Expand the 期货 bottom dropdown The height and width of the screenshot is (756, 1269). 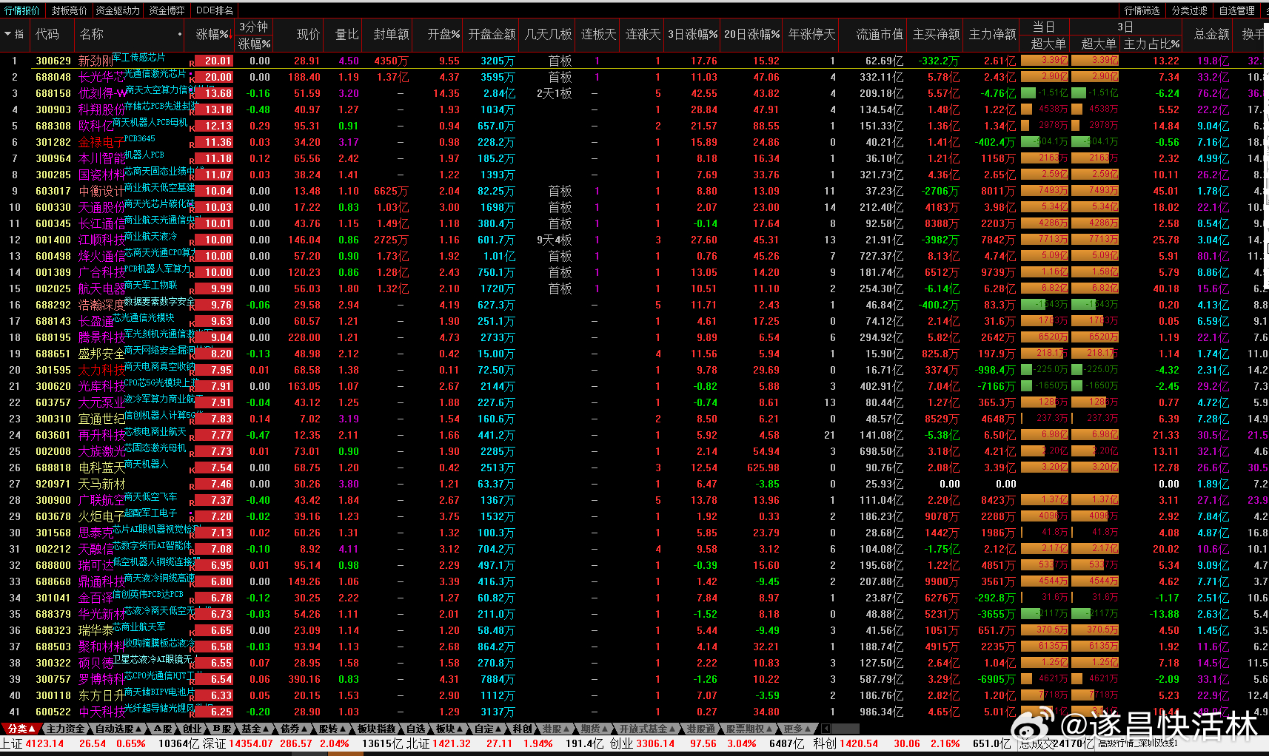click(x=595, y=729)
